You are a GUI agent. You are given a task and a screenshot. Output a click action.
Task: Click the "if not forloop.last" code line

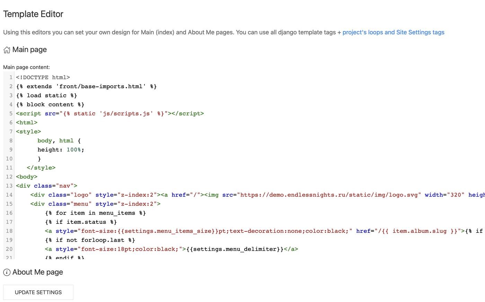[x=90, y=240]
